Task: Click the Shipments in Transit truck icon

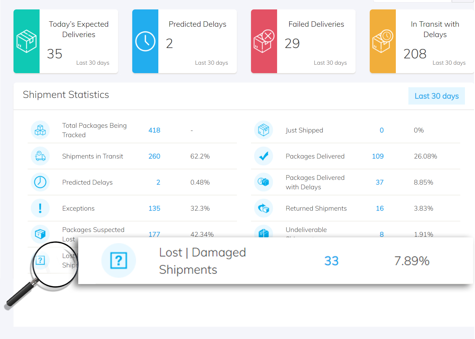Action: (x=40, y=156)
